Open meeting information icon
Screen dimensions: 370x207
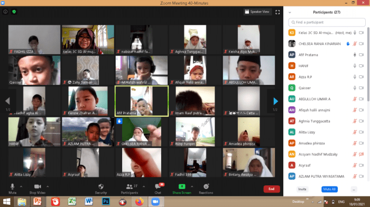5,12
